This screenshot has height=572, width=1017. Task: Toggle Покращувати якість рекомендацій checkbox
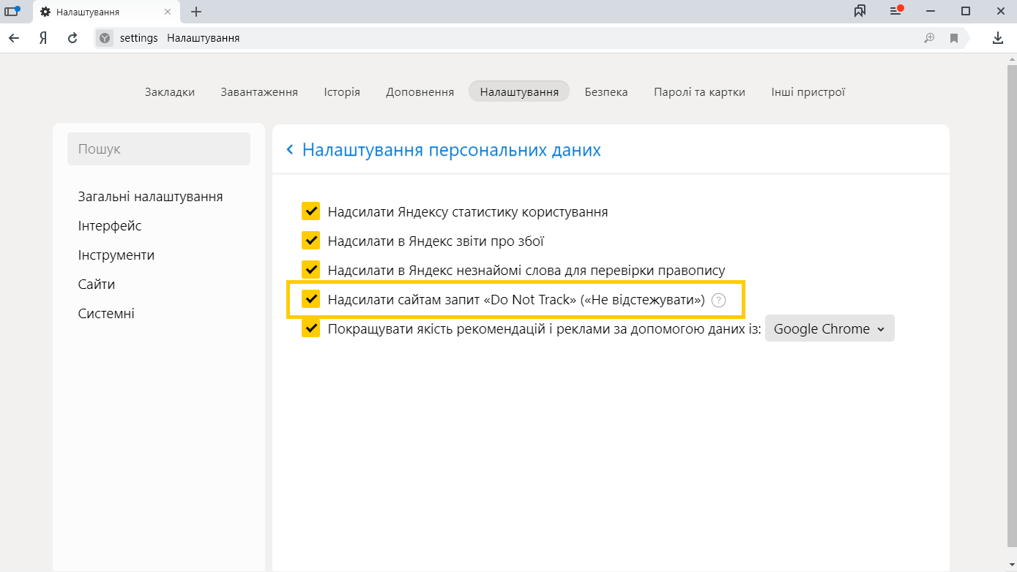[311, 328]
